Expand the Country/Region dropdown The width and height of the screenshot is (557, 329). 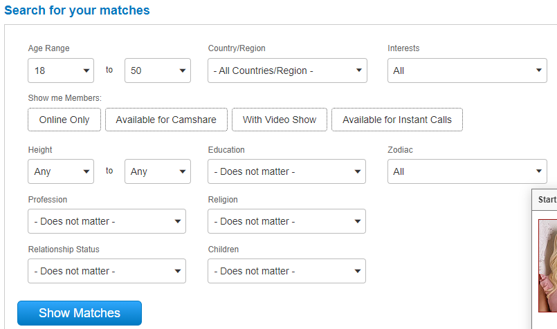coord(287,70)
